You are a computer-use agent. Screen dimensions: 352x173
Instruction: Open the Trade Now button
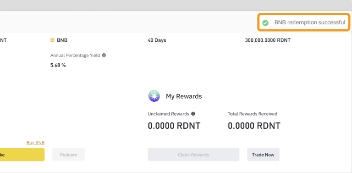(264, 155)
